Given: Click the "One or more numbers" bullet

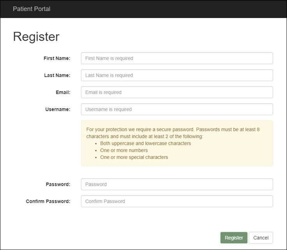Looking at the screenshot, I should [124, 150].
